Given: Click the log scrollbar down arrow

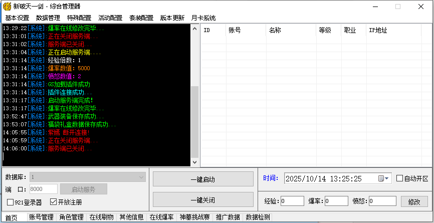Looking at the screenshot, I should (x=195, y=162).
